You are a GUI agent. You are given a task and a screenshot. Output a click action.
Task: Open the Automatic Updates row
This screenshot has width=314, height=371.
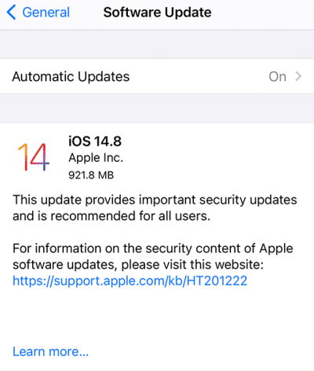click(x=157, y=76)
